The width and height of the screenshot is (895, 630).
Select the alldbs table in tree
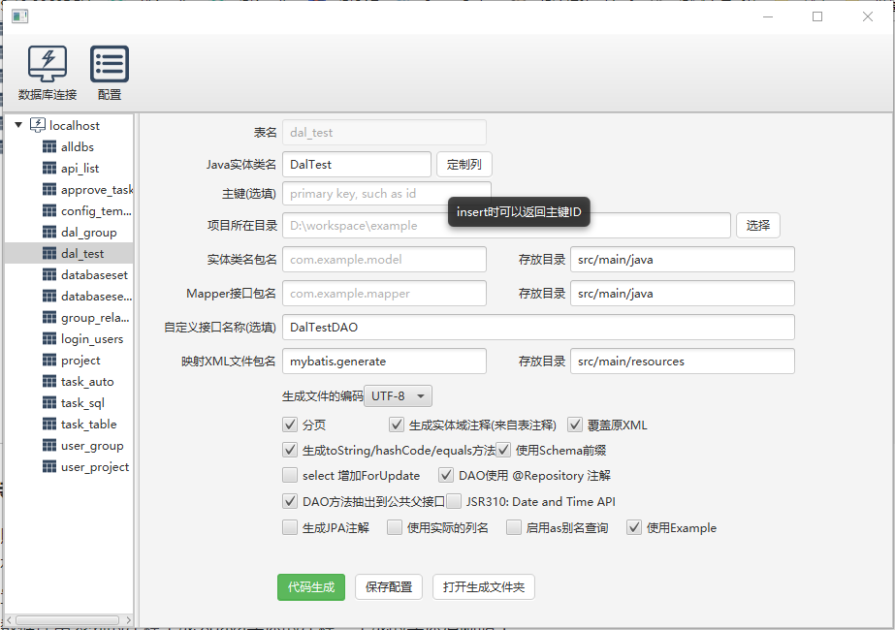(x=69, y=146)
